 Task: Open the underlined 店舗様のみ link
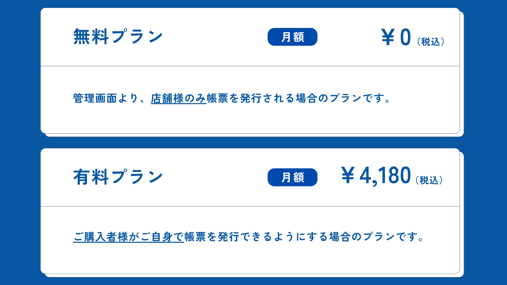pyautogui.click(x=178, y=98)
